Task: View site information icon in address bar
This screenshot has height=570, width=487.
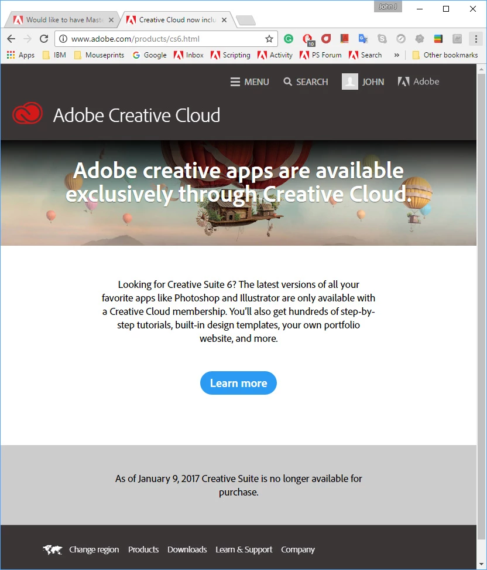Action: [63, 39]
